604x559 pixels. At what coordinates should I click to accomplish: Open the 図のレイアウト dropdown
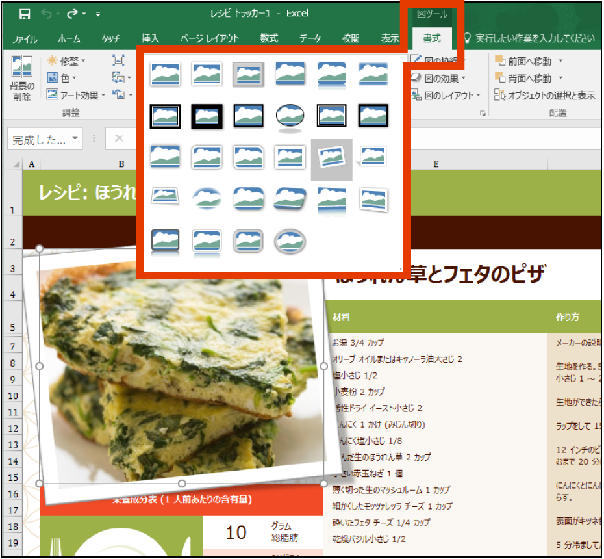click(446, 95)
